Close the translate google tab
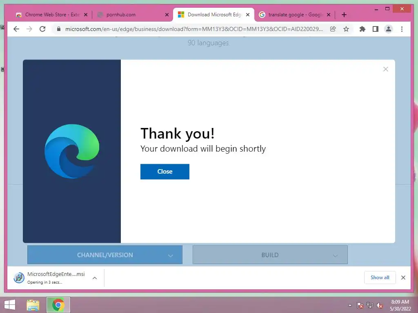 click(x=329, y=15)
